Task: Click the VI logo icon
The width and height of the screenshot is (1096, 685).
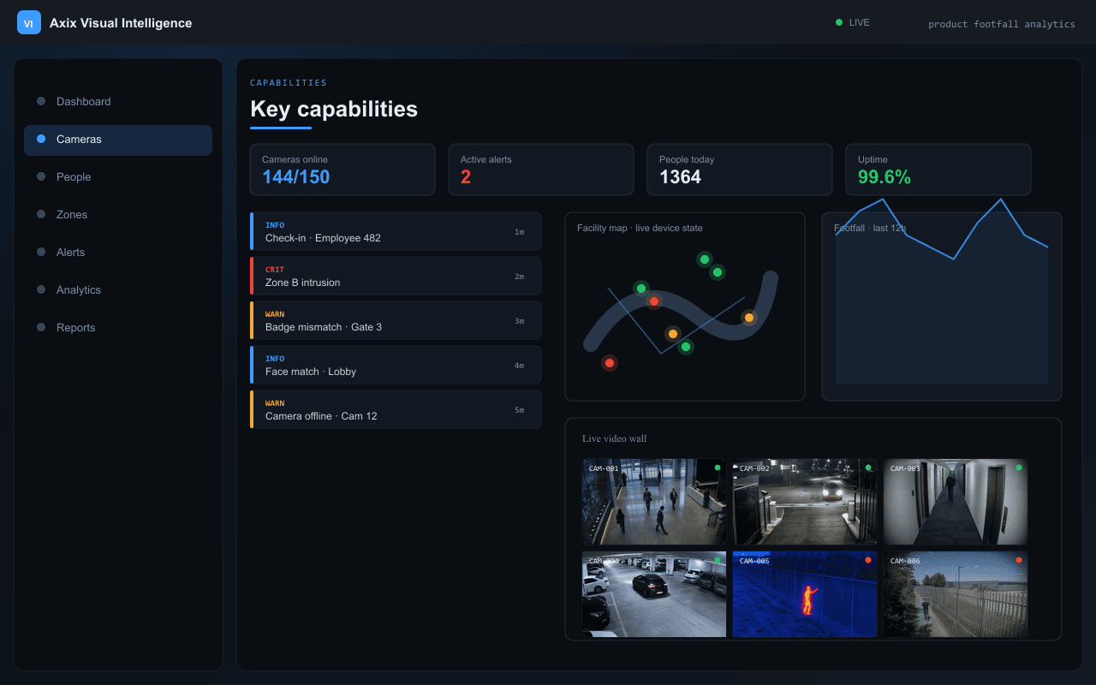Action: [29, 23]
